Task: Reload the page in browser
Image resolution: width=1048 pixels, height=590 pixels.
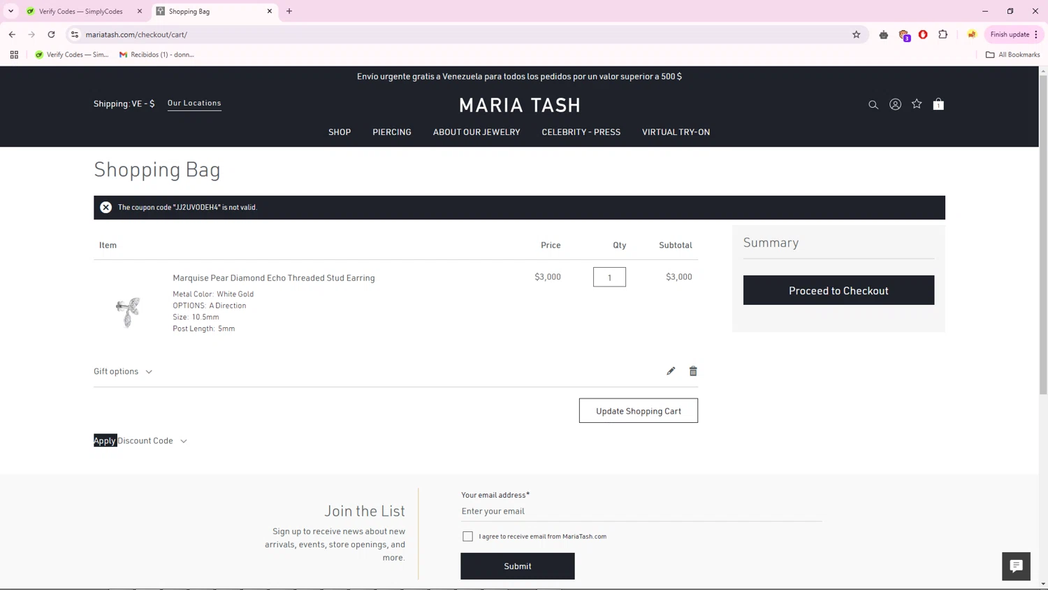Action: click(x=51, y=34)
